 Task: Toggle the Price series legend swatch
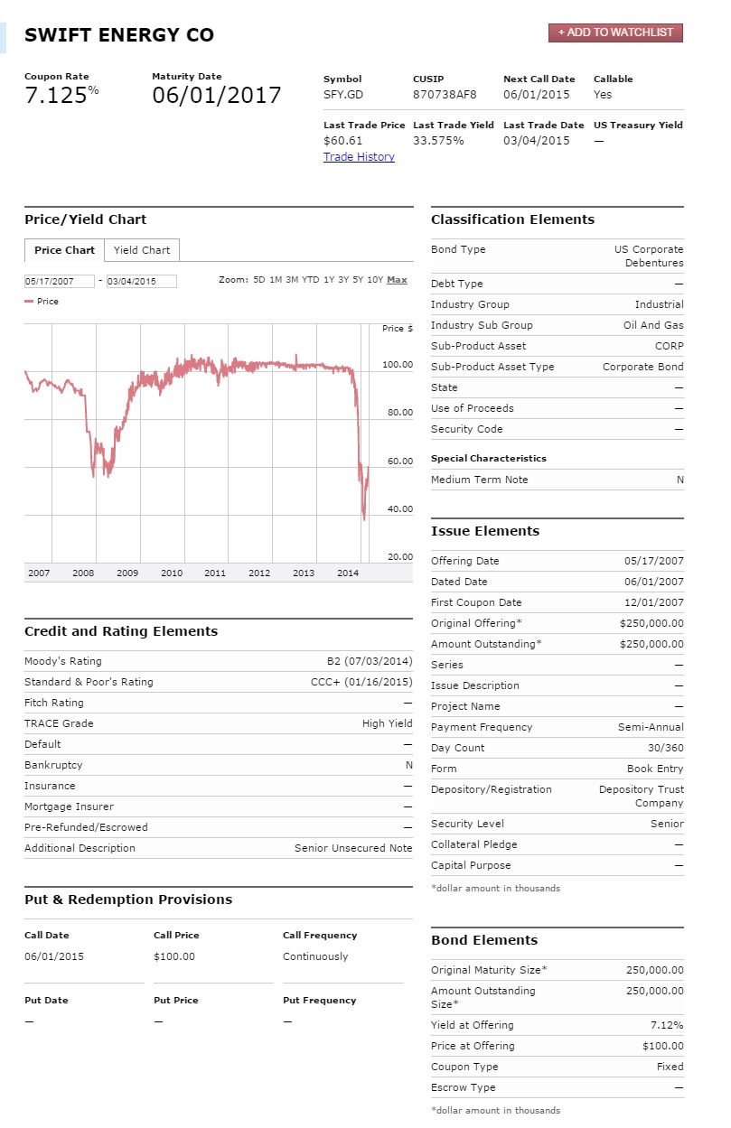tap(30, 302)
